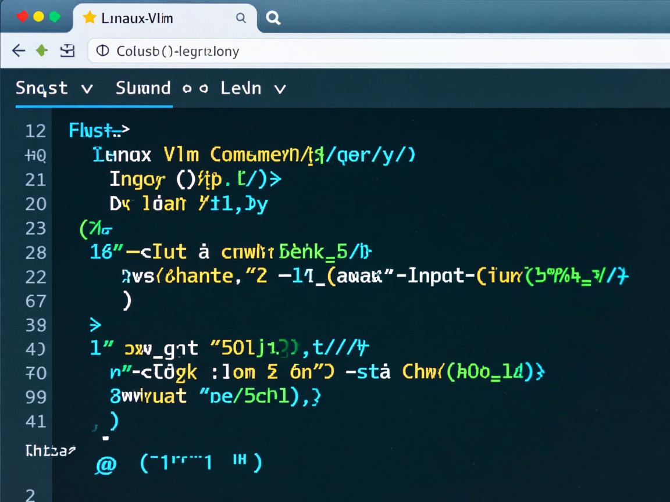Click the download icon in the toolbar
The image size is (670, 502).
[x=68, y=51]
